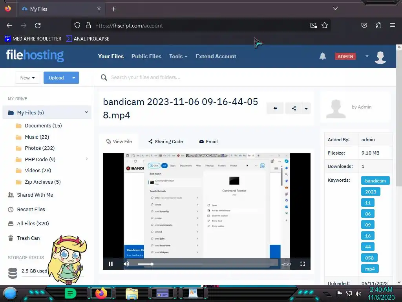This screenshot has height=302, width=402.
Task: Click the search magnifier icon
Action: pyautogui.click(x=104, y=77)
